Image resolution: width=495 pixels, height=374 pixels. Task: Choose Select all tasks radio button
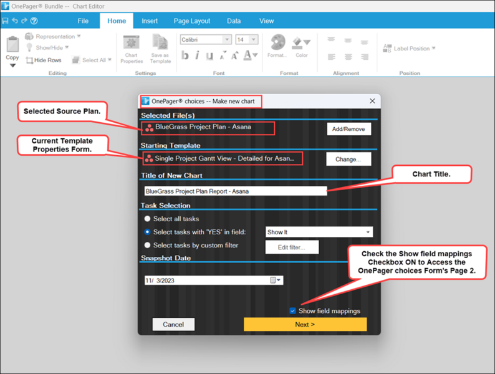(x=147, y=219)
